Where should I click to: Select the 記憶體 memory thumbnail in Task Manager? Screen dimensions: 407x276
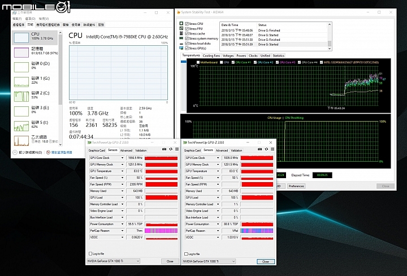21,53
